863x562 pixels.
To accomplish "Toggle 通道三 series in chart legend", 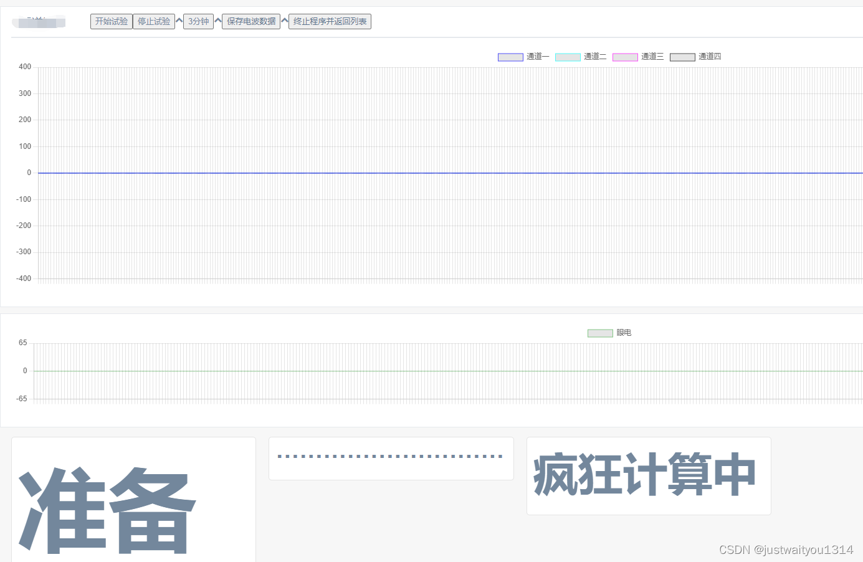I will [x=638, y=57].
